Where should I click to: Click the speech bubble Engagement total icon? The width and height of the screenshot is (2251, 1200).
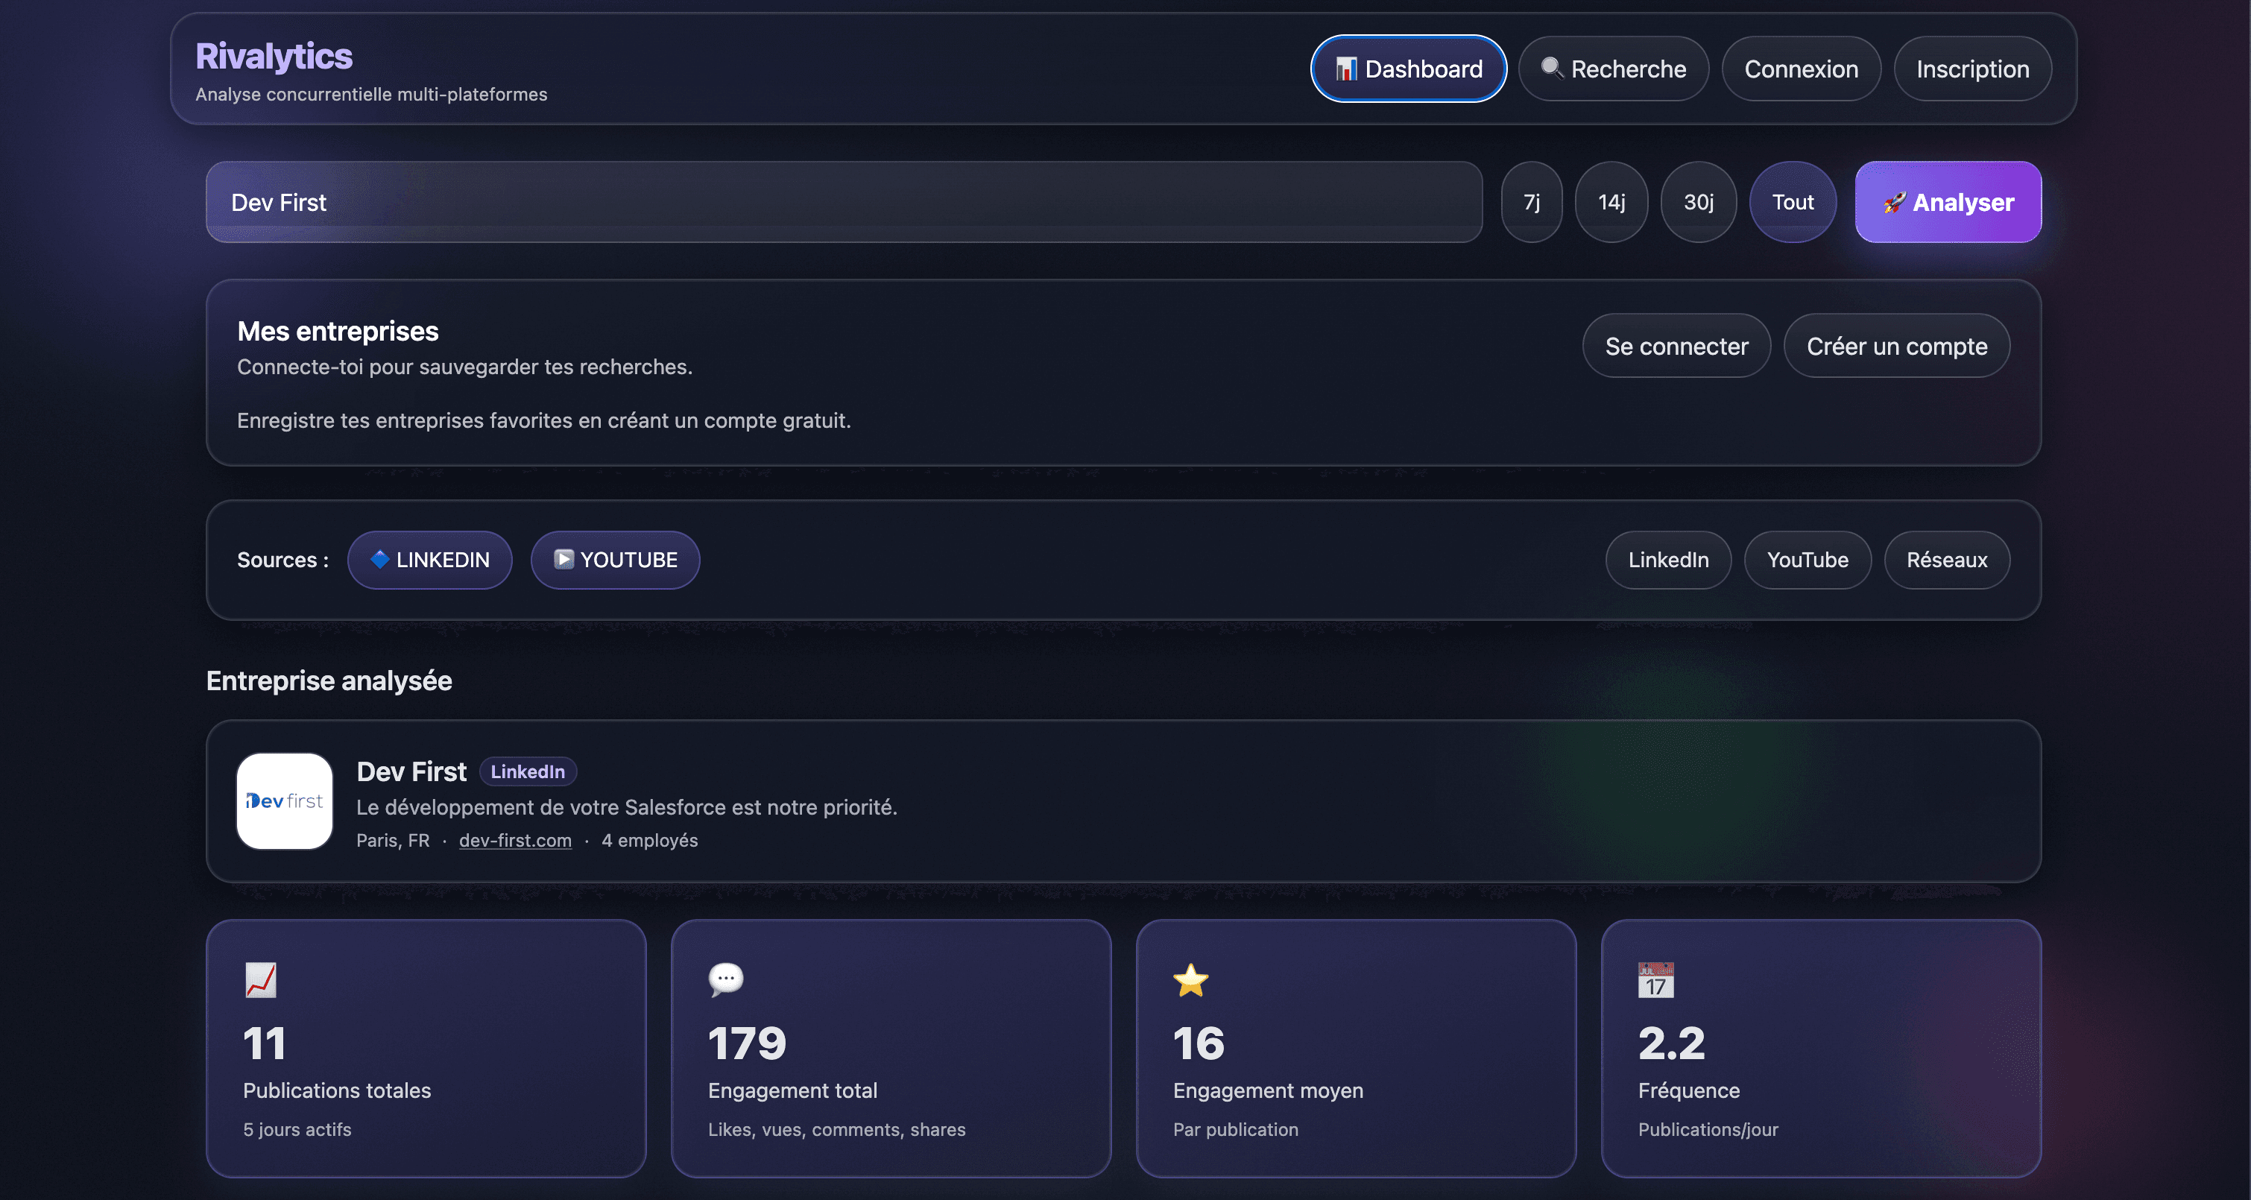pos(725,979)
